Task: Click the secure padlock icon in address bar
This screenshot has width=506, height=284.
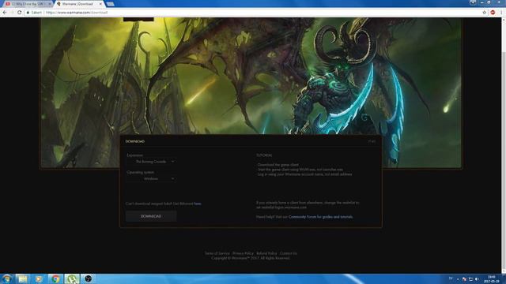Action: 28,13
